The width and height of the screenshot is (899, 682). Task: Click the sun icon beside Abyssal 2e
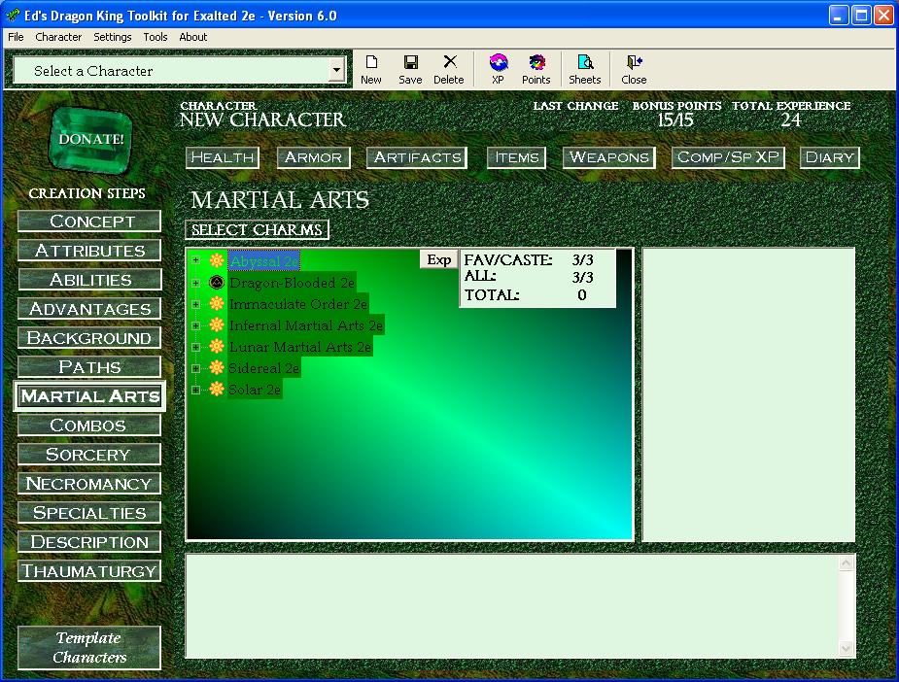point(217,260)
